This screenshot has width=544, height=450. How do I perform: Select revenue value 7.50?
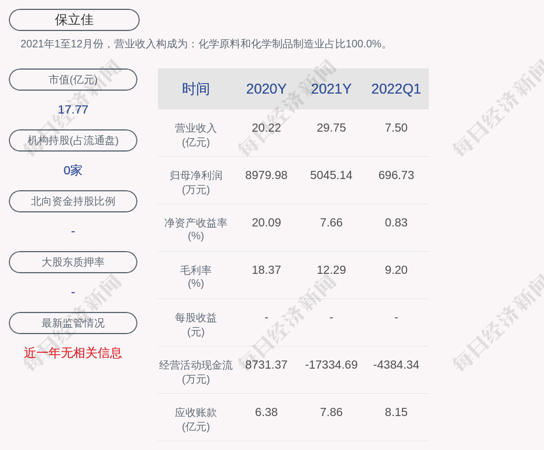pyautogui.click(x=396, y=128)
